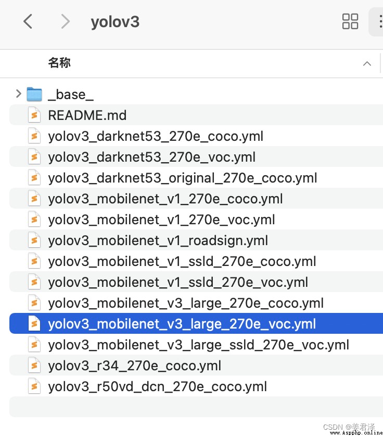Select yolov3_mobilenet_v3_large_270e_coco.yml
383x436 pixels.
(196, 302)
